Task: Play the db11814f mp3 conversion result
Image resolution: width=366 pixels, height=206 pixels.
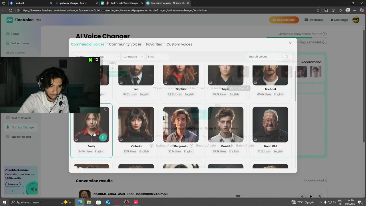Action: tap(311, 196)
